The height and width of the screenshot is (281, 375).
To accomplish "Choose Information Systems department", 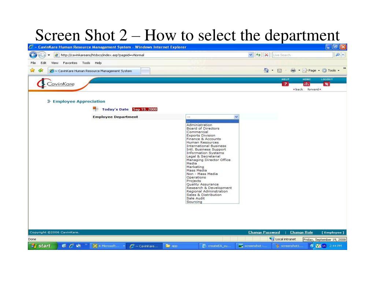I will pyautogui.click(x=212, y=153).
